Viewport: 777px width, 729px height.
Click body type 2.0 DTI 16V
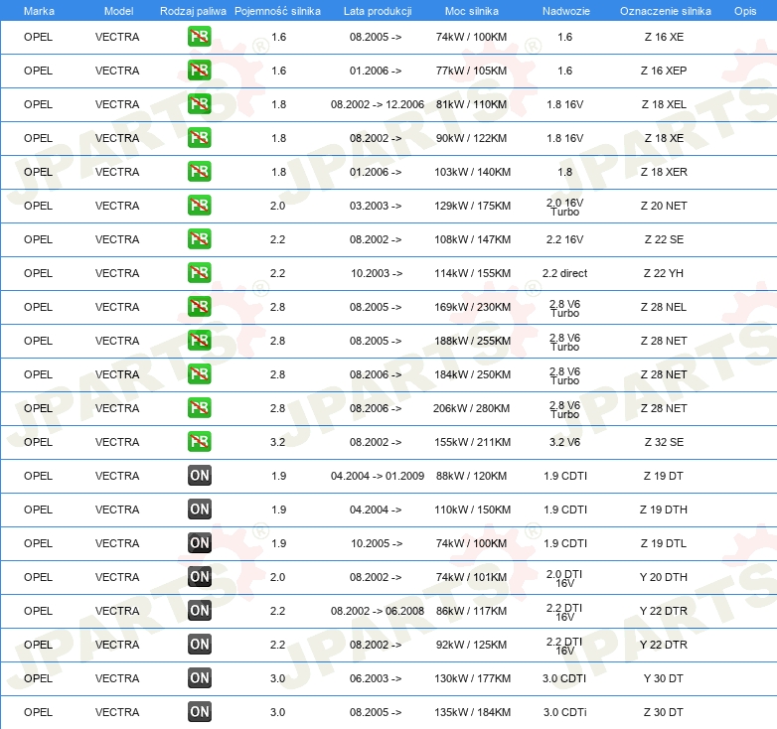[x=564, y=578]
